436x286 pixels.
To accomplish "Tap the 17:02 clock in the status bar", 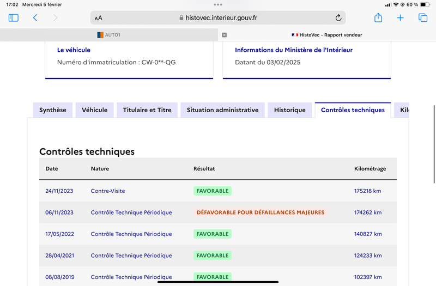I will pyautogui.click(x=12, y=4).
